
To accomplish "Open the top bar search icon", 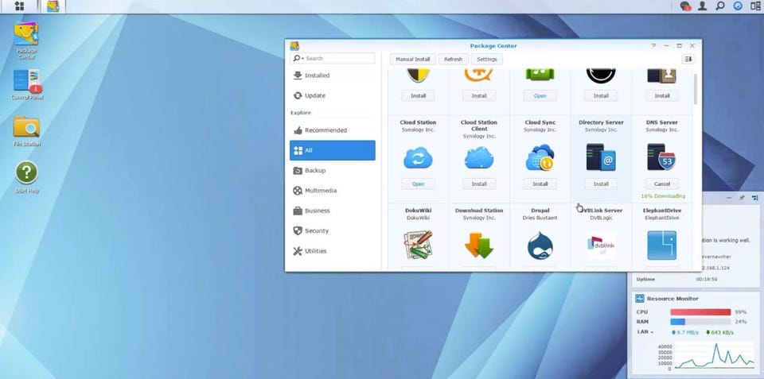I will (x=719, y=6).
